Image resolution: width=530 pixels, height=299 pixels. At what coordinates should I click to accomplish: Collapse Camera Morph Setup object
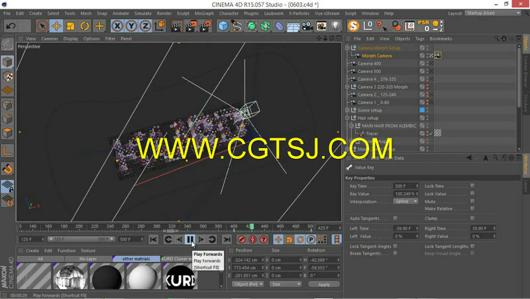pyautogui.click(x=347, y=48)
